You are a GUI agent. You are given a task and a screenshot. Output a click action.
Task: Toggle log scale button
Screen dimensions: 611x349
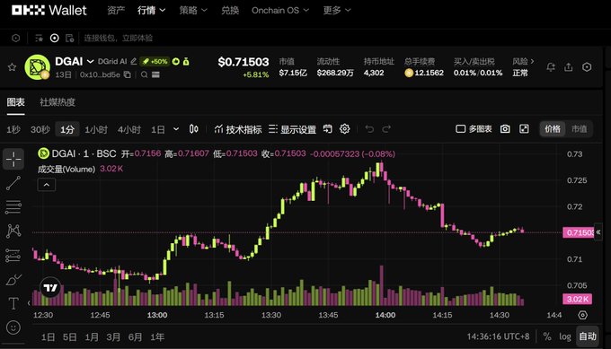[x=565, y=336]
